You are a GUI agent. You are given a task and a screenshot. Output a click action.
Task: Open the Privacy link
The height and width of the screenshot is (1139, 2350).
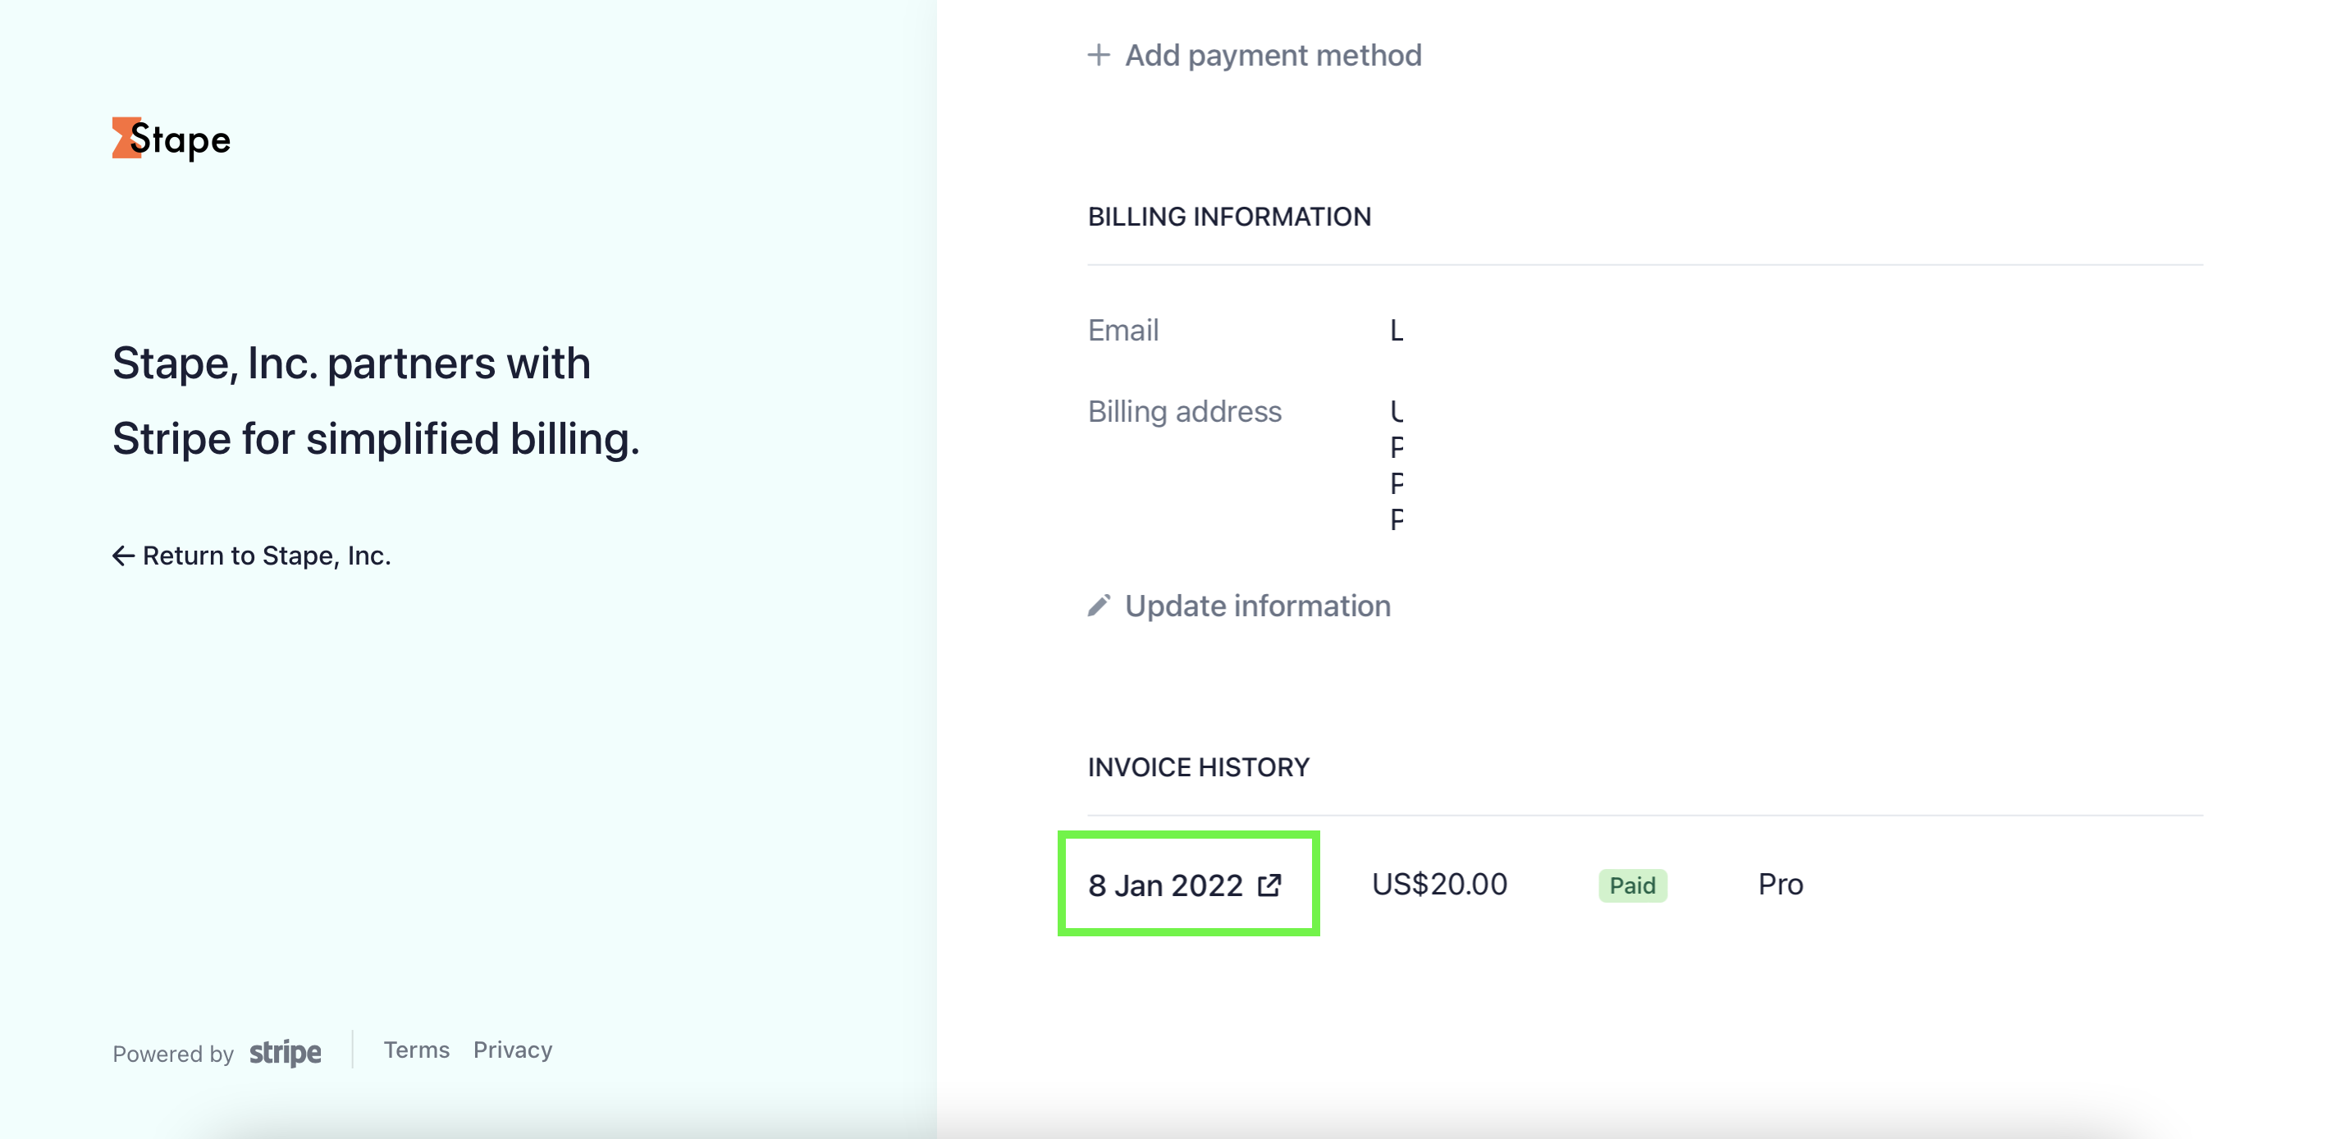coord(513,1050)
